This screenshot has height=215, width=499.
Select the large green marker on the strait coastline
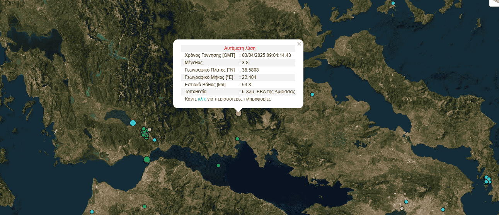[147, 159]
